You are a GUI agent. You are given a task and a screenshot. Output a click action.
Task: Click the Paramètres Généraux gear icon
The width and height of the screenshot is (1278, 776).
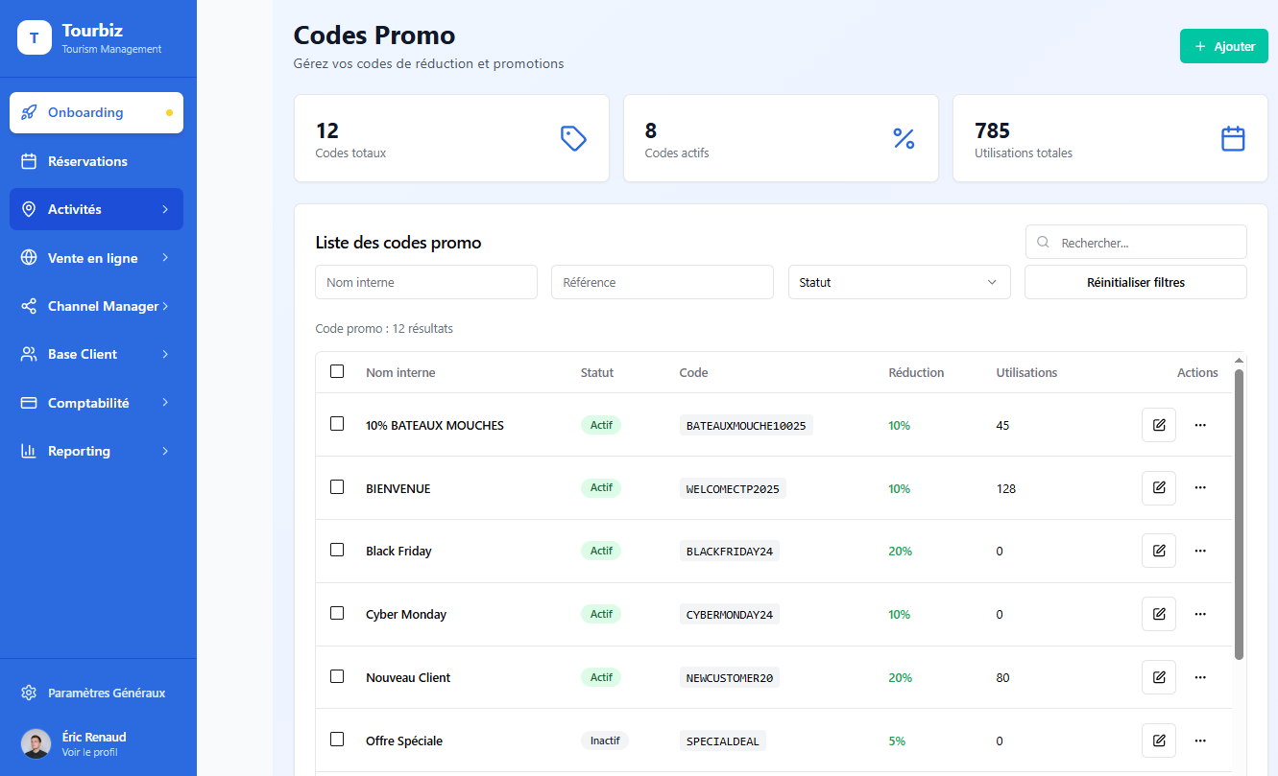point(29,693)
